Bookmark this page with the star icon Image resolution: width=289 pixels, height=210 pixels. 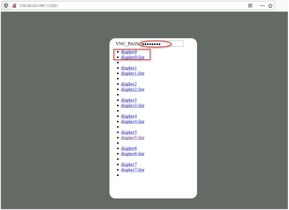pyautogui.click(x=270, y=6)
